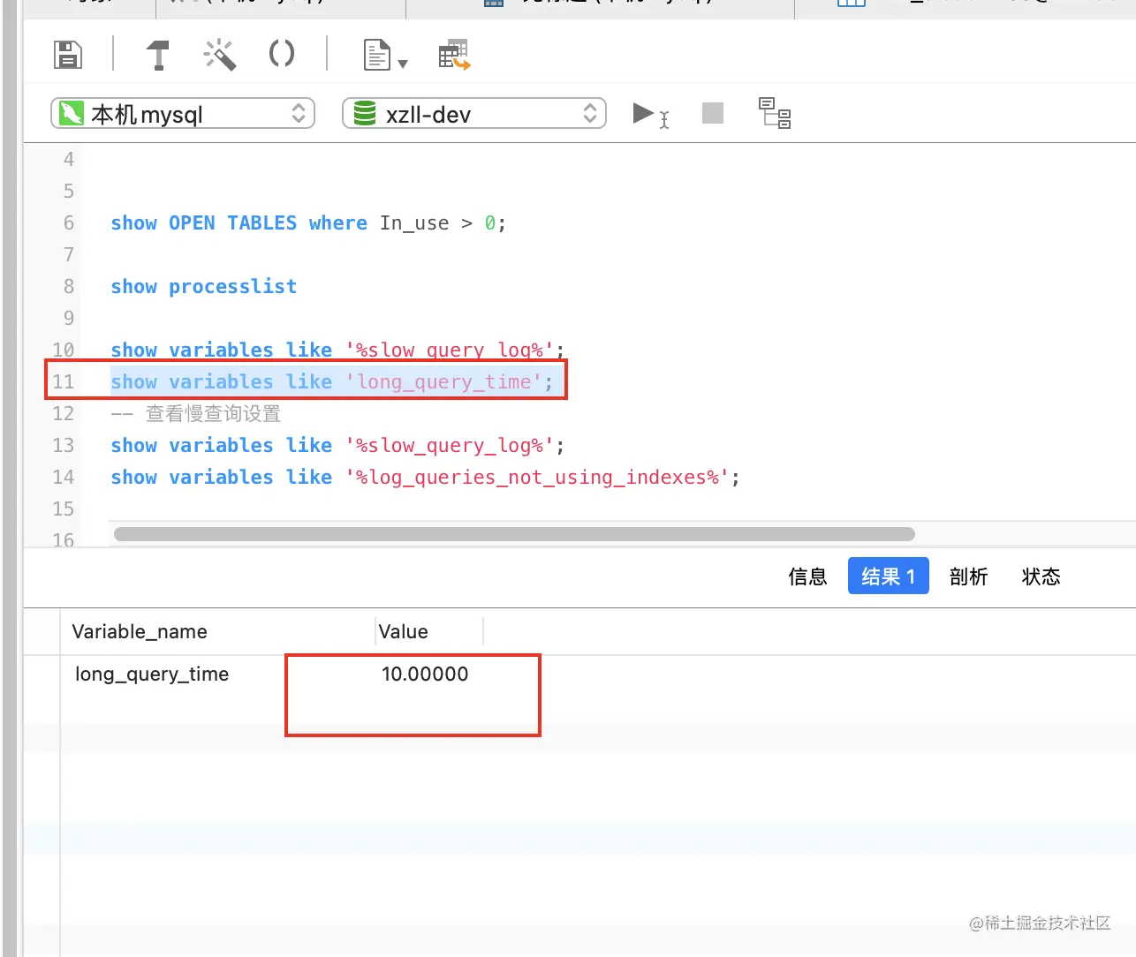Viewport: 1136px width, 957px height.
Task: Select the long_query_time result cell
Action: (x=152, y=674)
